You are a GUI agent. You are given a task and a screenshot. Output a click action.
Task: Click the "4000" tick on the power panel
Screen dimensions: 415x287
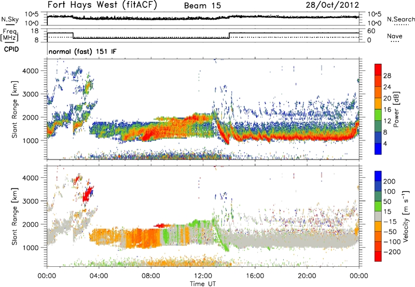click(x=31, y=71)
